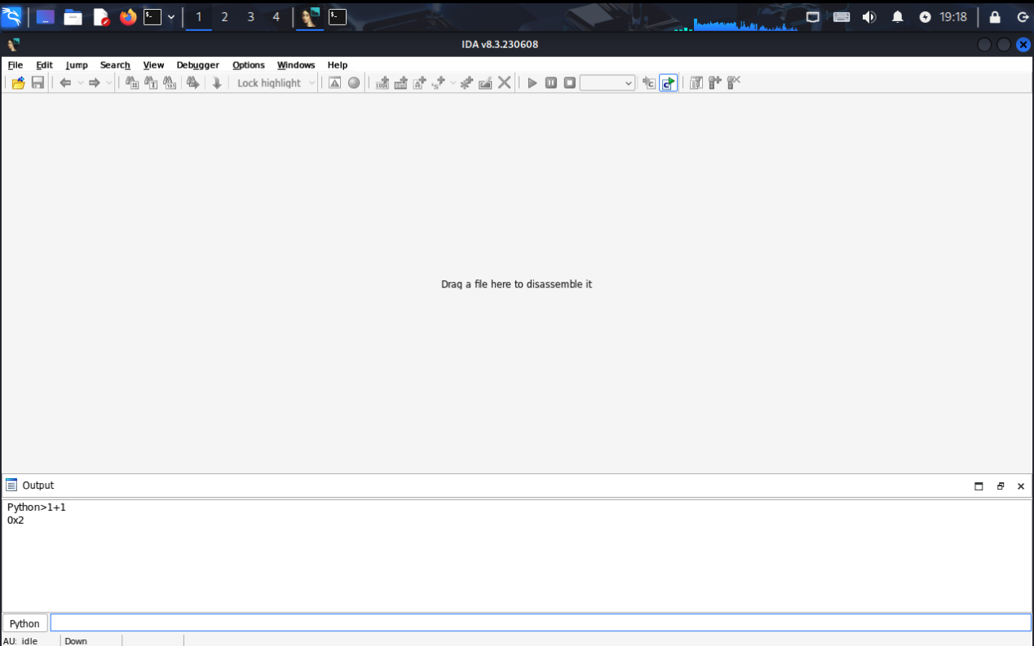Maximize the Output panel

click(x=979, y=486)
